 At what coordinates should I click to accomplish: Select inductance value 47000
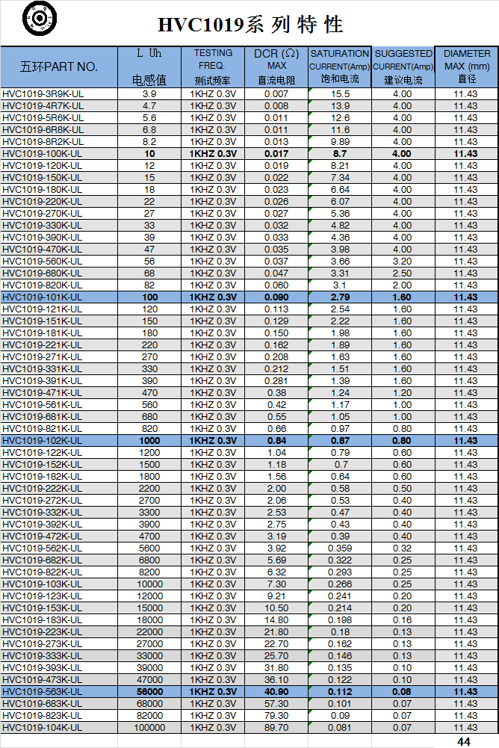coord(149,680)
